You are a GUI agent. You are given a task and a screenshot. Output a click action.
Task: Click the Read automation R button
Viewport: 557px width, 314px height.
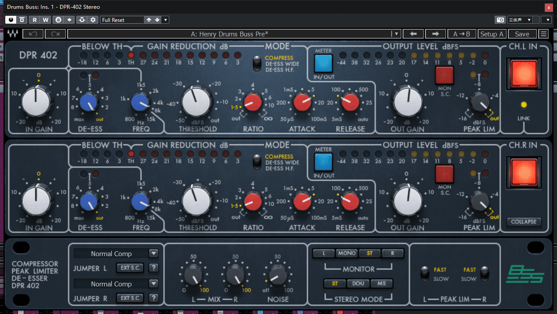(34, 20)
